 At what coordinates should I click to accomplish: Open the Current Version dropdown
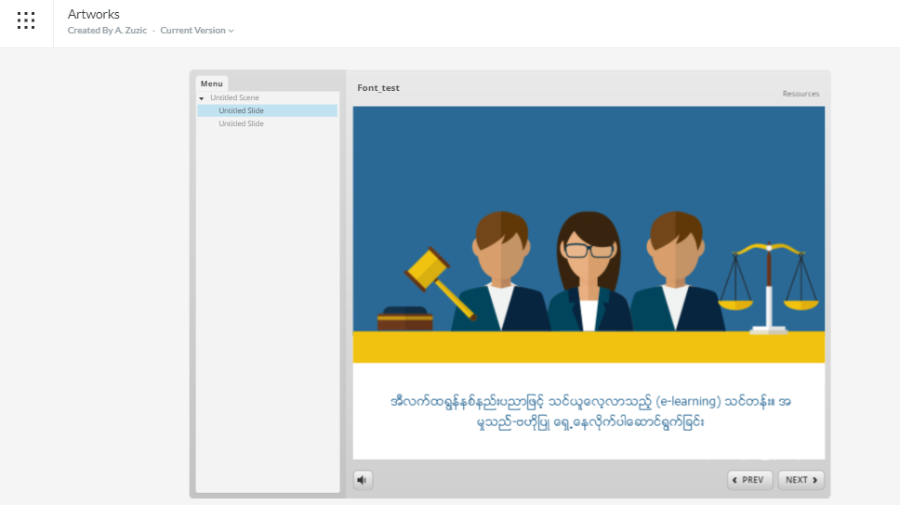pos(197,31)
